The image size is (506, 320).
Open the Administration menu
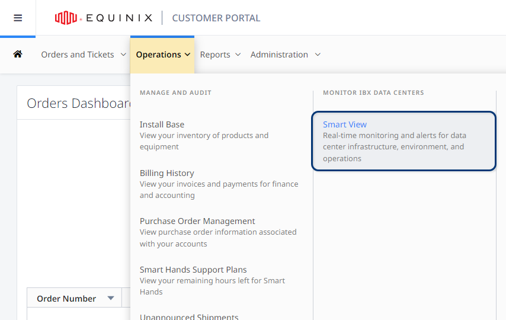[285, 55]
